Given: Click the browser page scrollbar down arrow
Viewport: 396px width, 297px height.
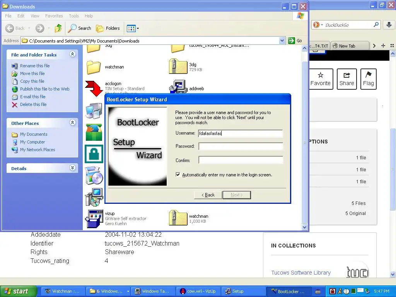Looking at the screenshot, I should pyautogui.click(x=393, y=274).
